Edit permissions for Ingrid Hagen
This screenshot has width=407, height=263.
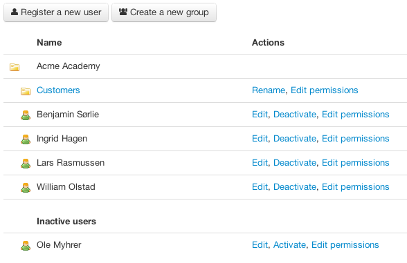355,139
